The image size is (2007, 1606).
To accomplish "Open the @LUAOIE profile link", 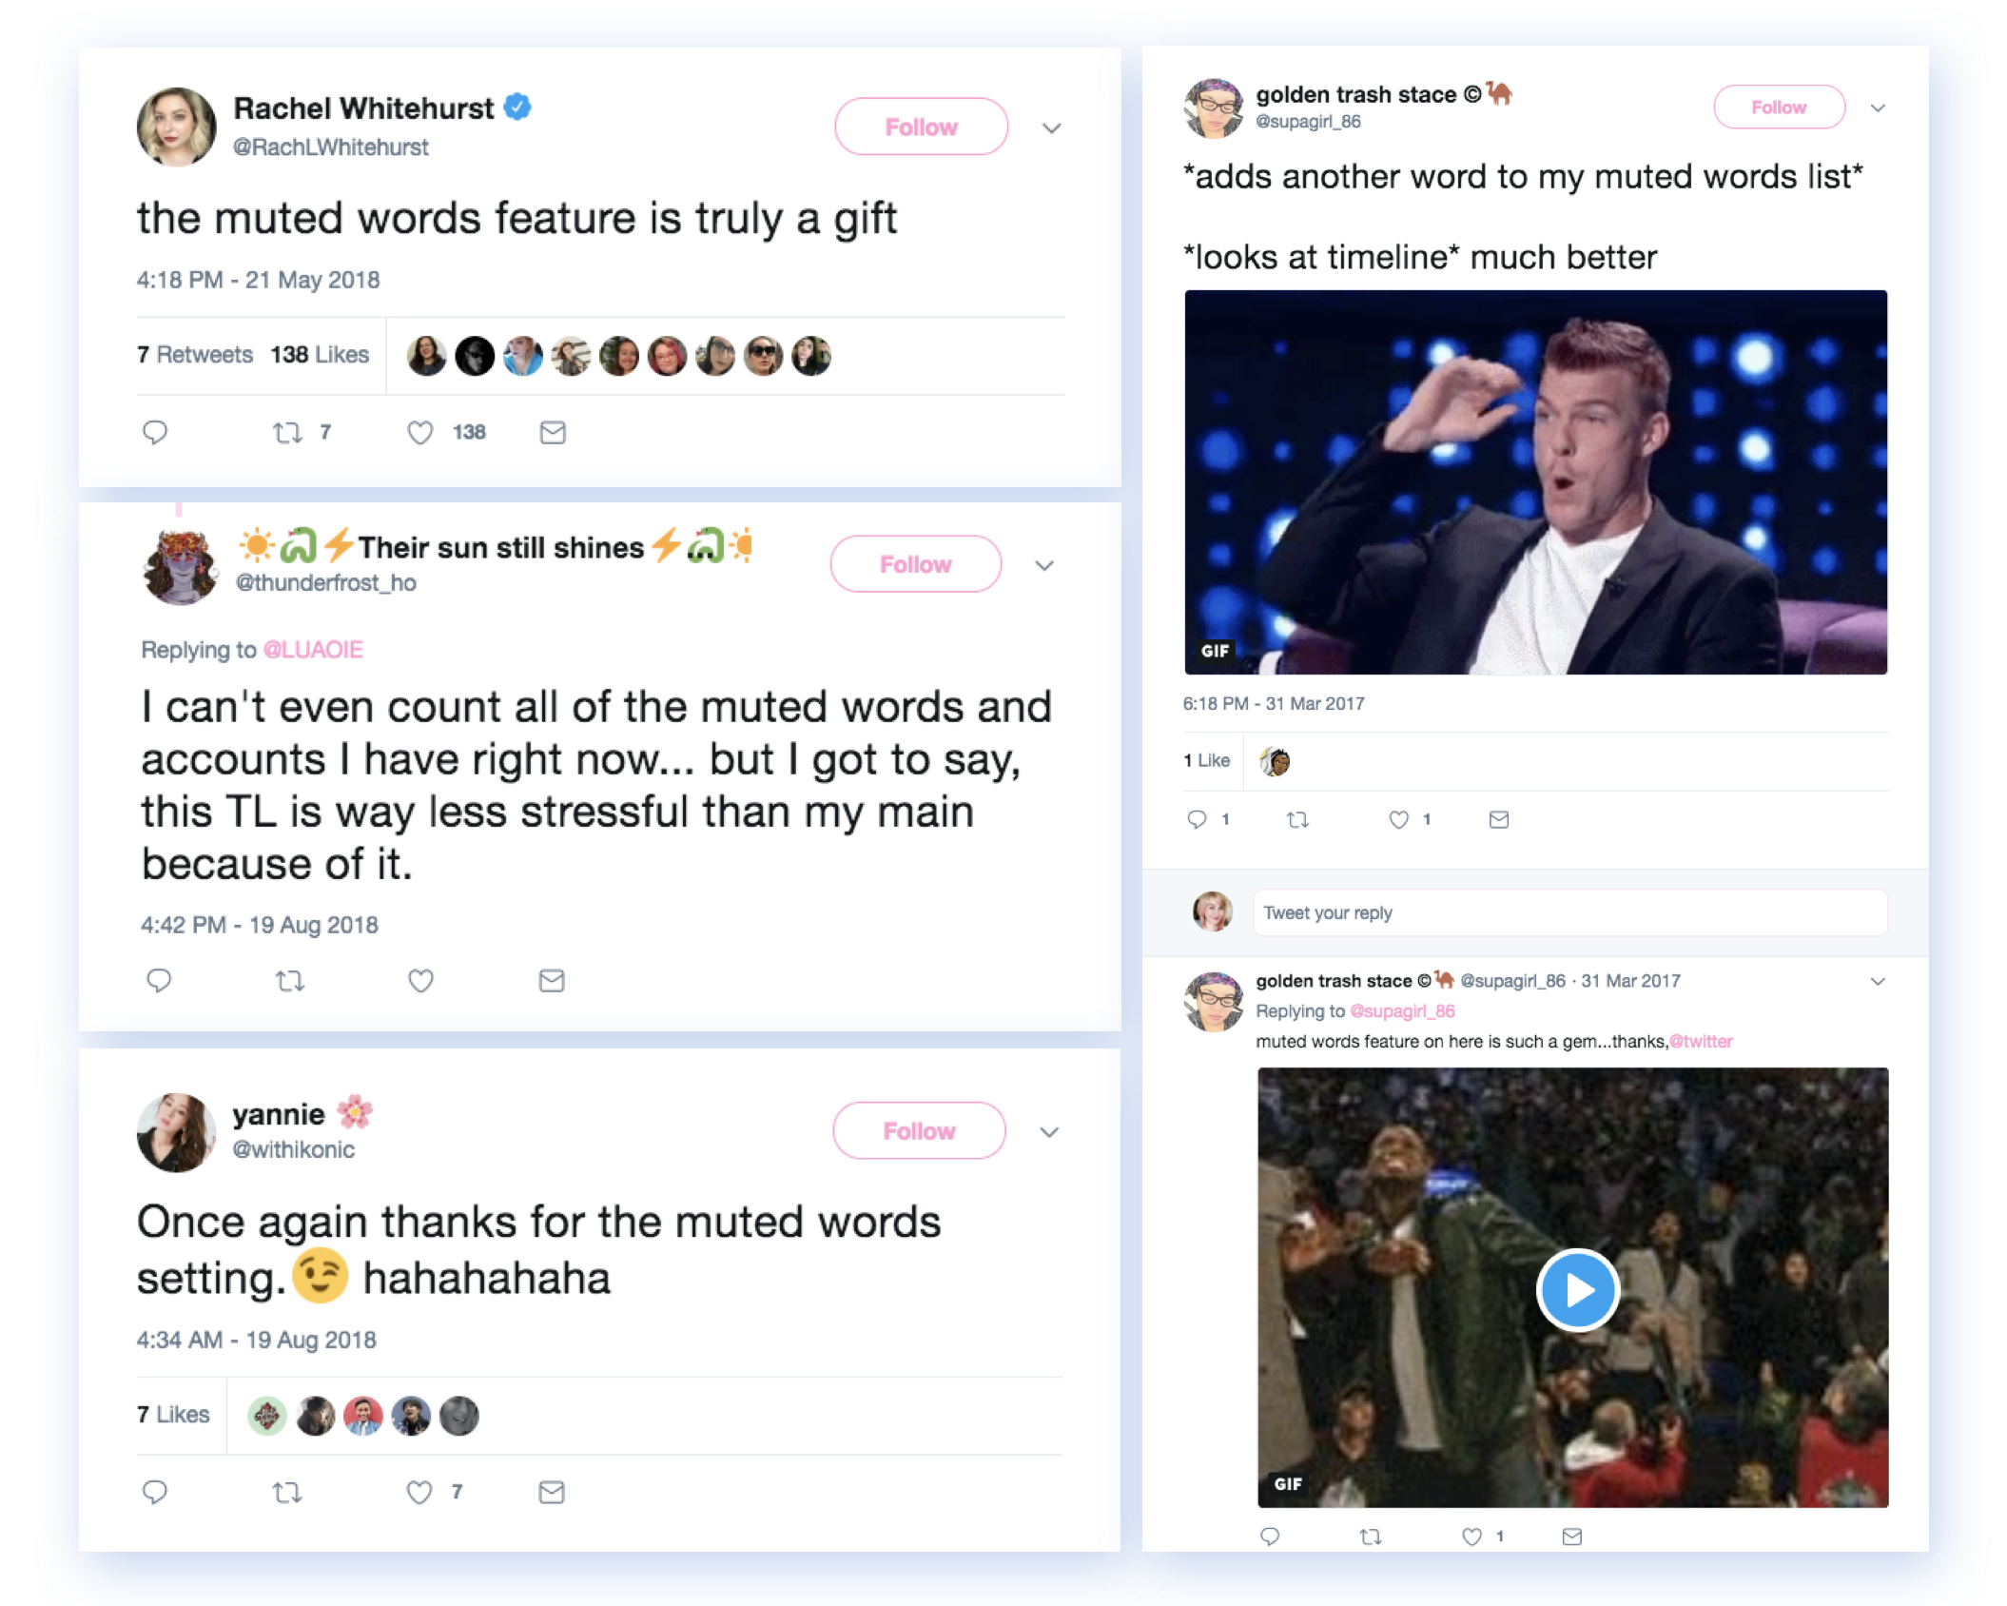I will tap(313, 650).
